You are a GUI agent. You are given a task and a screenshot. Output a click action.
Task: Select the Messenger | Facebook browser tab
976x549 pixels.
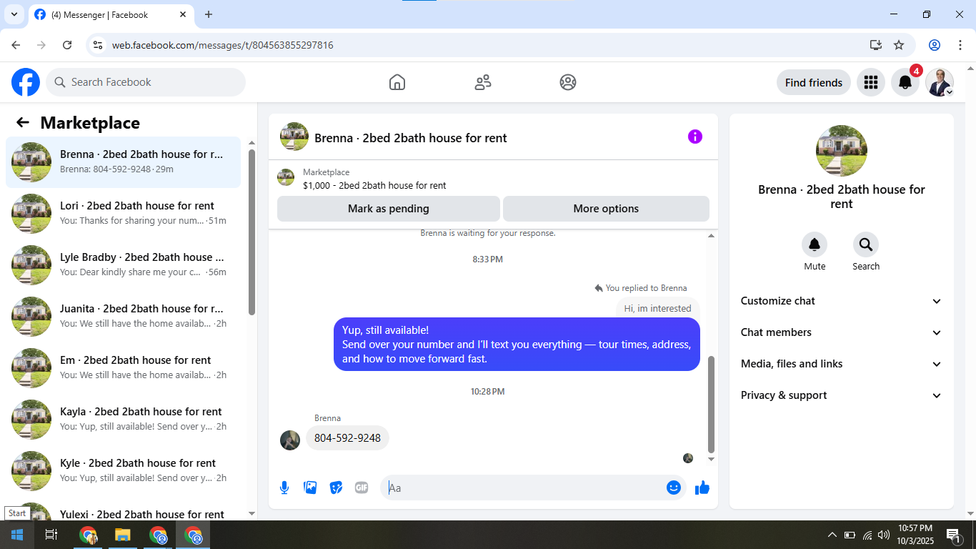[x=111, y=14]
